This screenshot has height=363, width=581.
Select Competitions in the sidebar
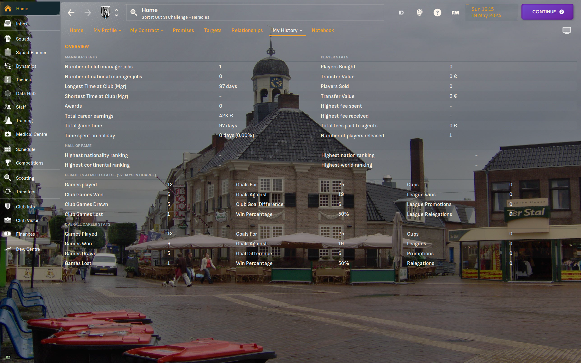pyautogui.click(x=30, y=163)
